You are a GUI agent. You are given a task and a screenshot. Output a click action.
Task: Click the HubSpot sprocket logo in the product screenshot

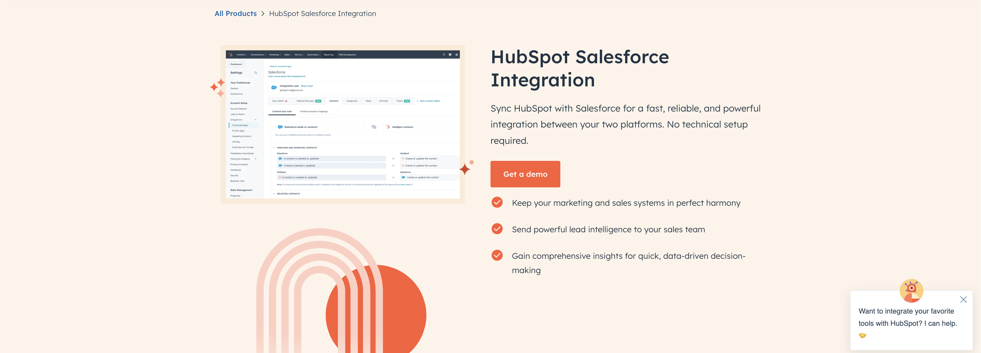[230, 55]
